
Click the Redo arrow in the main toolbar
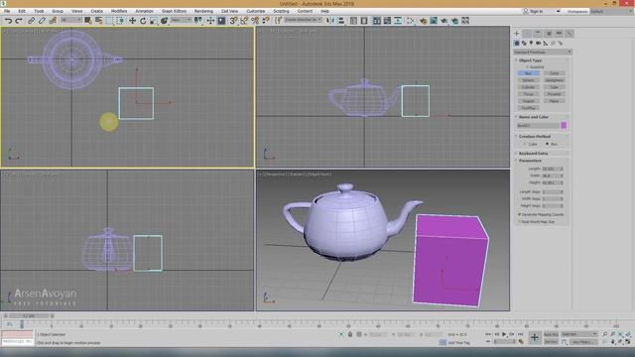click(19, 20)
